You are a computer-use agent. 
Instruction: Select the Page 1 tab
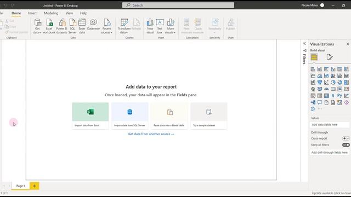click(21, 186)
